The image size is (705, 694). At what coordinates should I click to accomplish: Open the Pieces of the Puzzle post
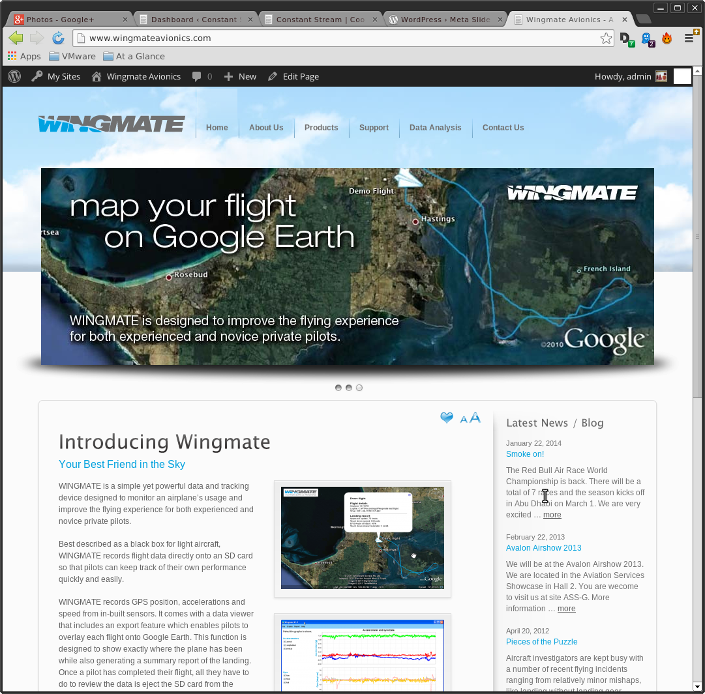(541, 642)
